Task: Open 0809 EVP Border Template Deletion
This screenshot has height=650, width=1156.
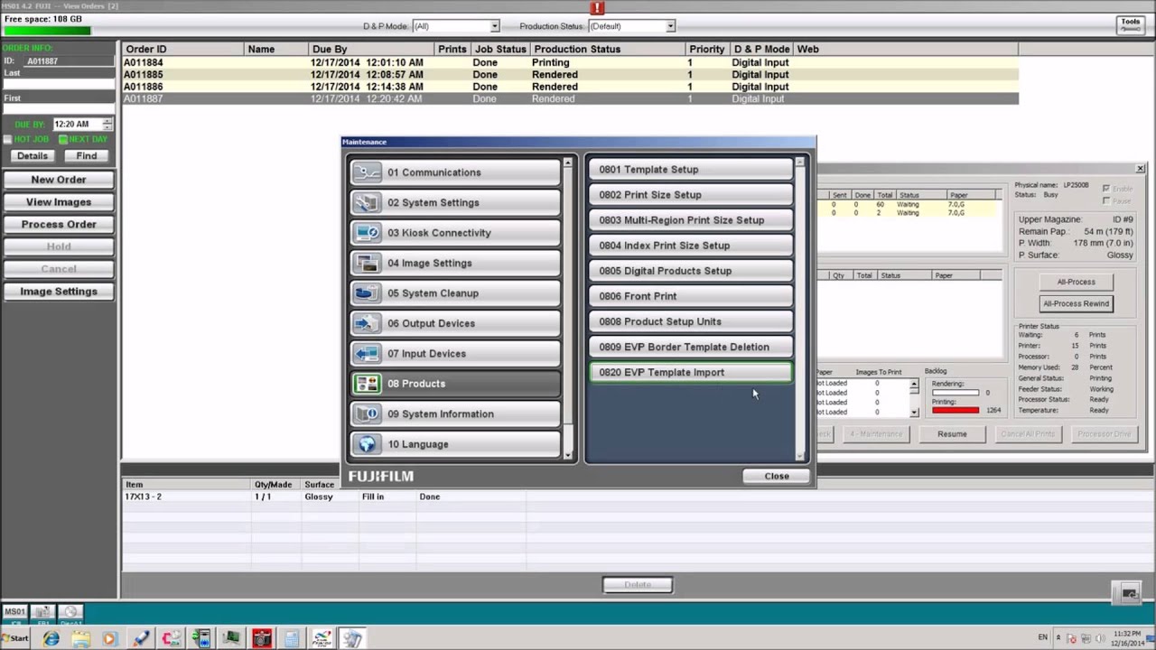Action: [x=691, y=347]
